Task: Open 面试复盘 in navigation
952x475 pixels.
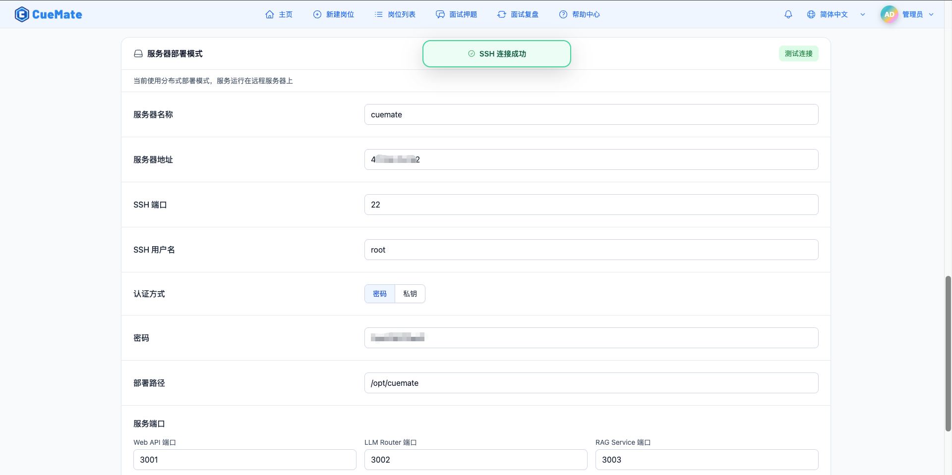Action: point(518,14)
